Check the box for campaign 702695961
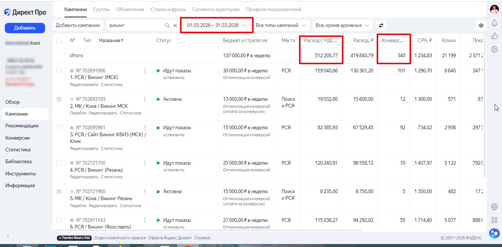 [x=59, y=128]
